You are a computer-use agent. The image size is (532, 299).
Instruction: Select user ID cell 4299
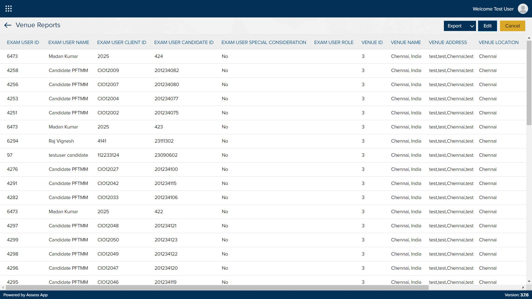pyautogui.click(x=12, y=240)
